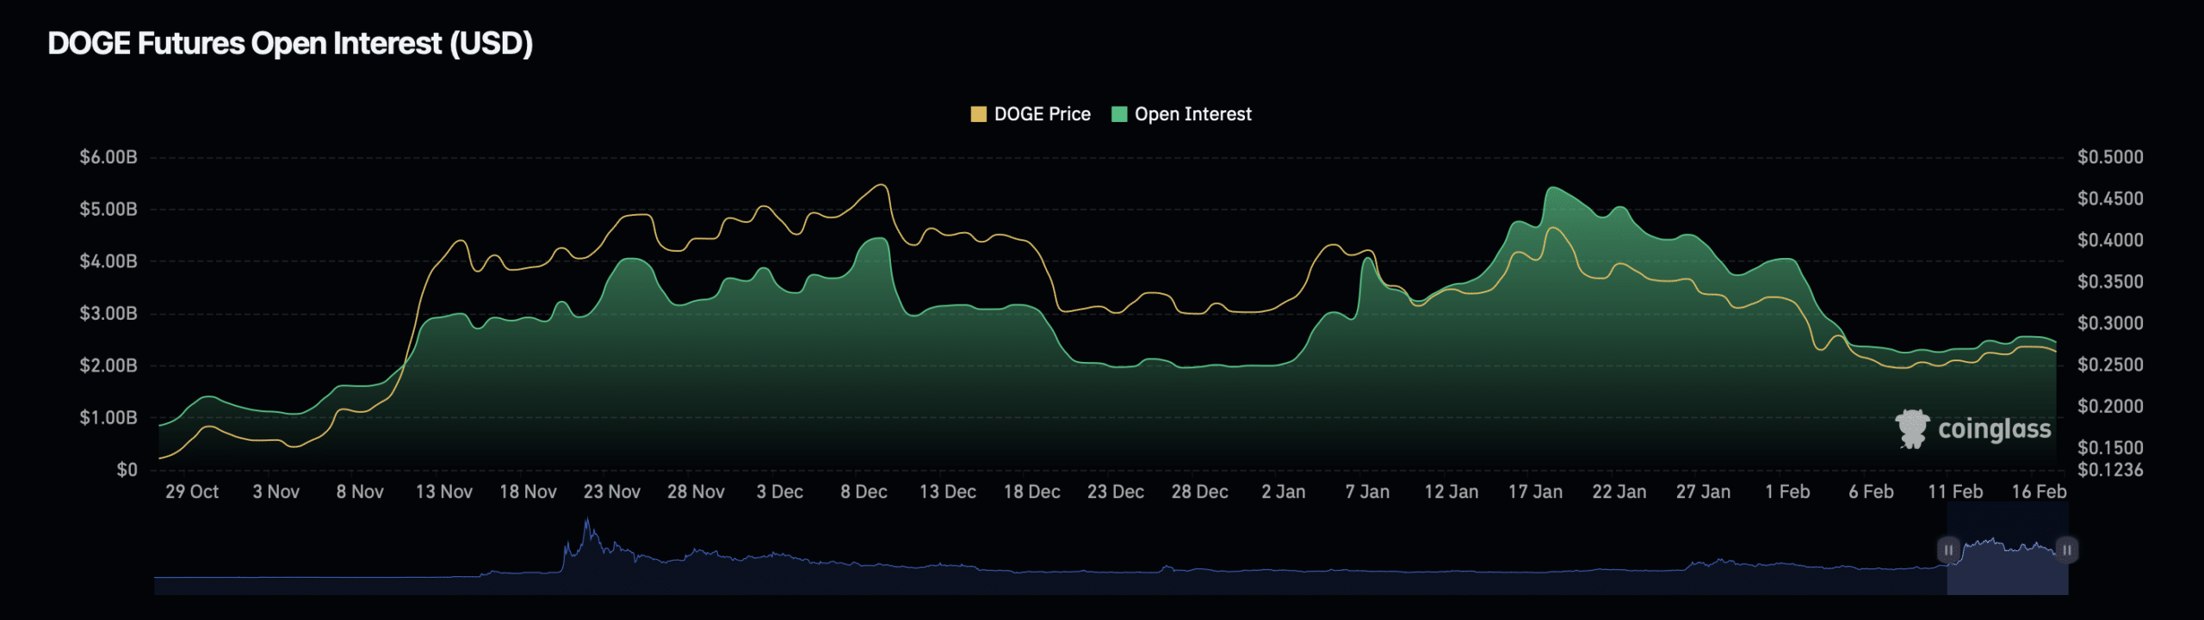Viewport: 2204px width, 620px height.
Task: Click the DOGE Futures Open Interest title
Action: [290, 43]
